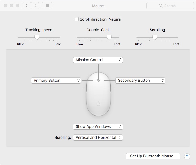Show all preferences grid icon
This screenshot has height=165, width=196.
(x=47, y=6)
